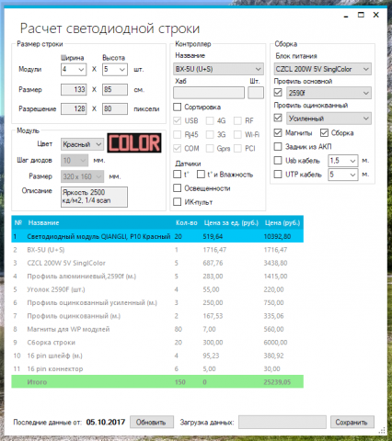Image resolution: width=392 pixels, height=441 pixels.
Task: Toggle the Сортировка checkbox
Action: [178, 107]
